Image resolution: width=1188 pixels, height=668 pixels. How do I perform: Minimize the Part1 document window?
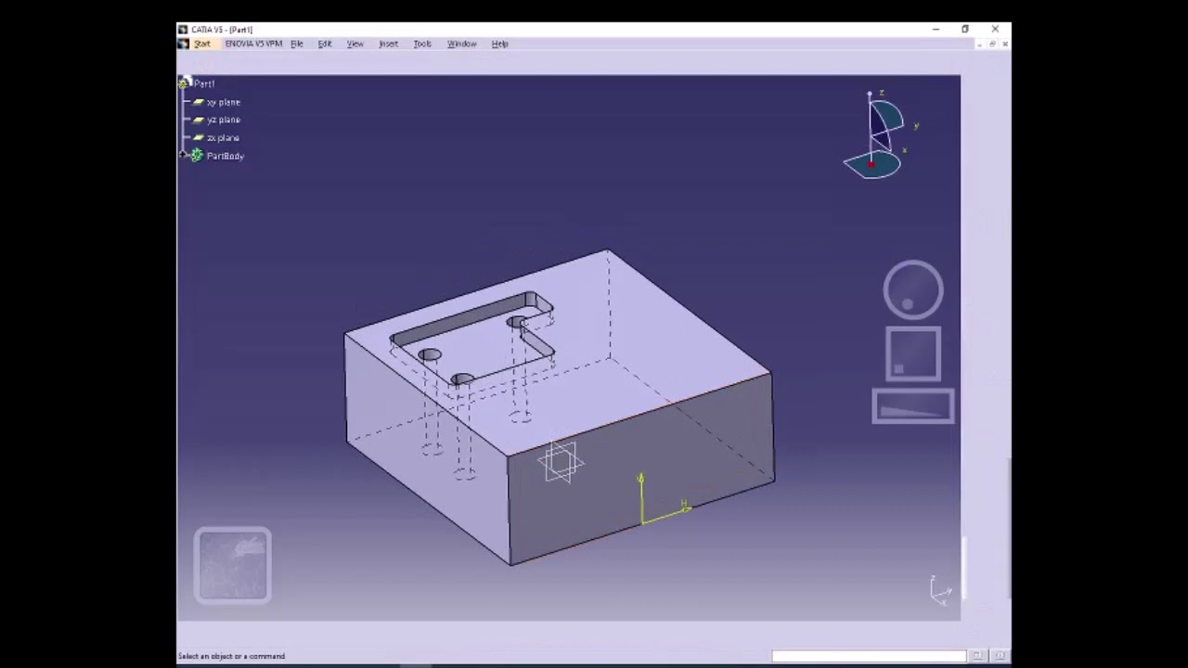(x=980, y=45)
